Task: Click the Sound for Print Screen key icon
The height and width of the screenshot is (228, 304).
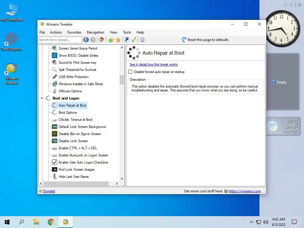Action: (55, 62)
